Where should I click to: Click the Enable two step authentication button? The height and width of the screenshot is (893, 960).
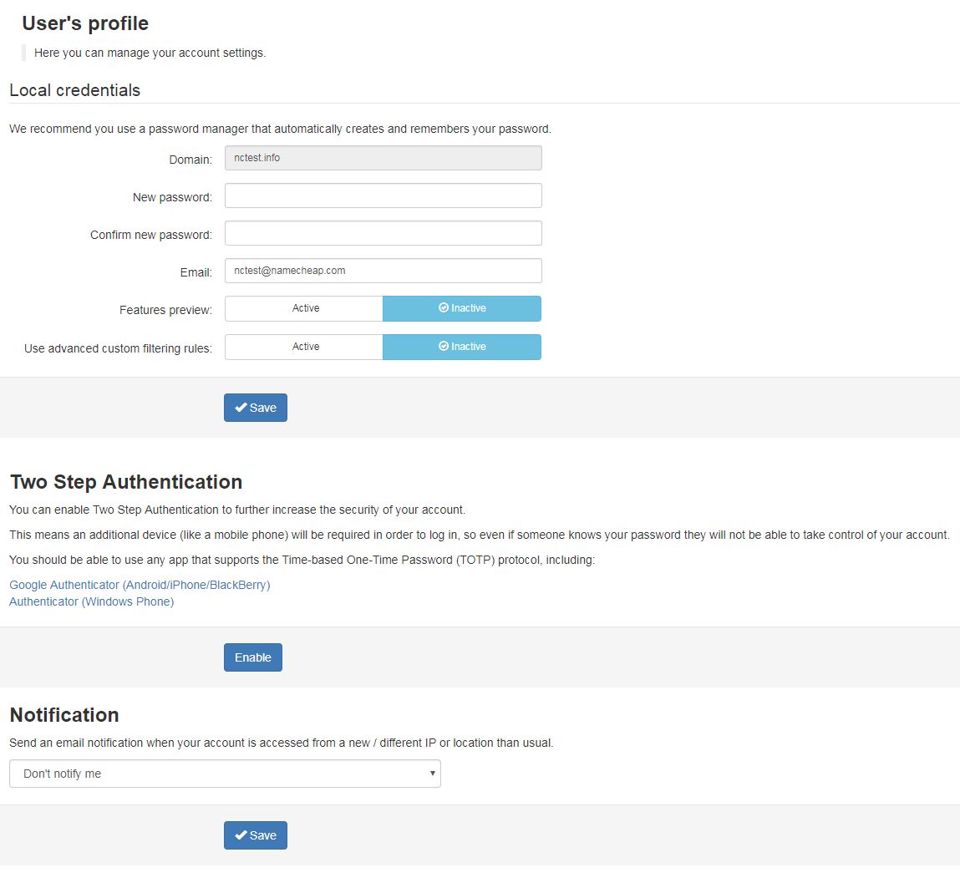[x=253, y=657]
